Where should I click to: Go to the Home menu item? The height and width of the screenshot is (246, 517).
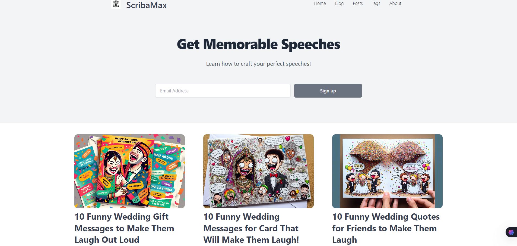tap(320, 4)
